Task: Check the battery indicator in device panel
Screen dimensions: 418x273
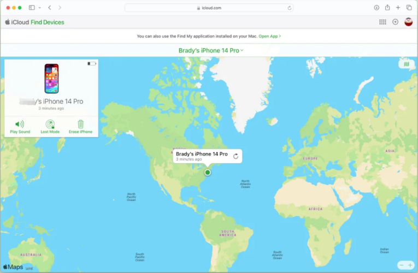Action: (x=92, y=64)
